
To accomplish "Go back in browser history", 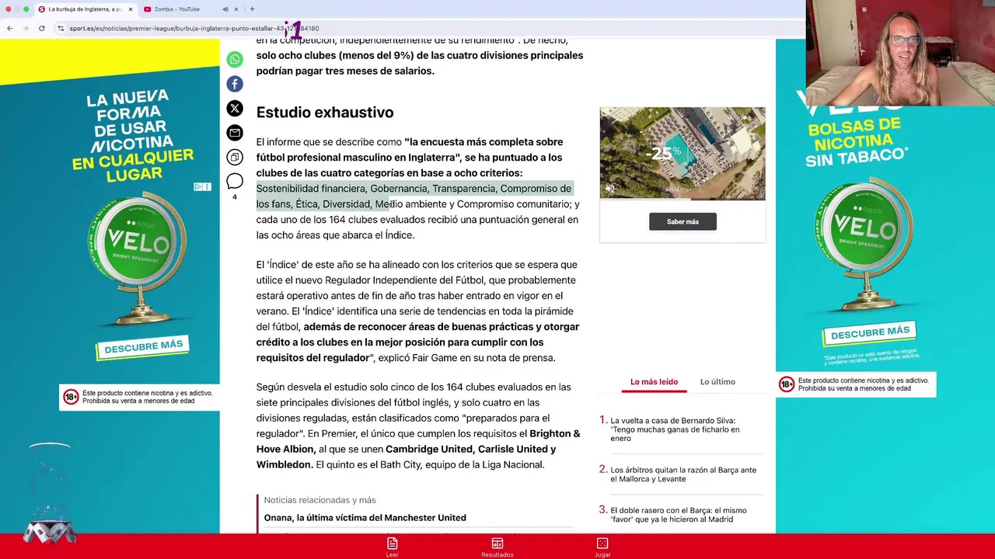I will tap(9, 29).
